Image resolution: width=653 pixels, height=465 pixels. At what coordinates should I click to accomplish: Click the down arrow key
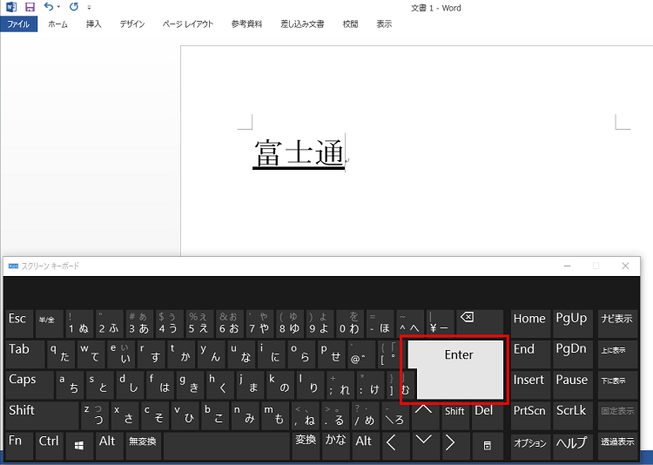[x=425, y=446]
